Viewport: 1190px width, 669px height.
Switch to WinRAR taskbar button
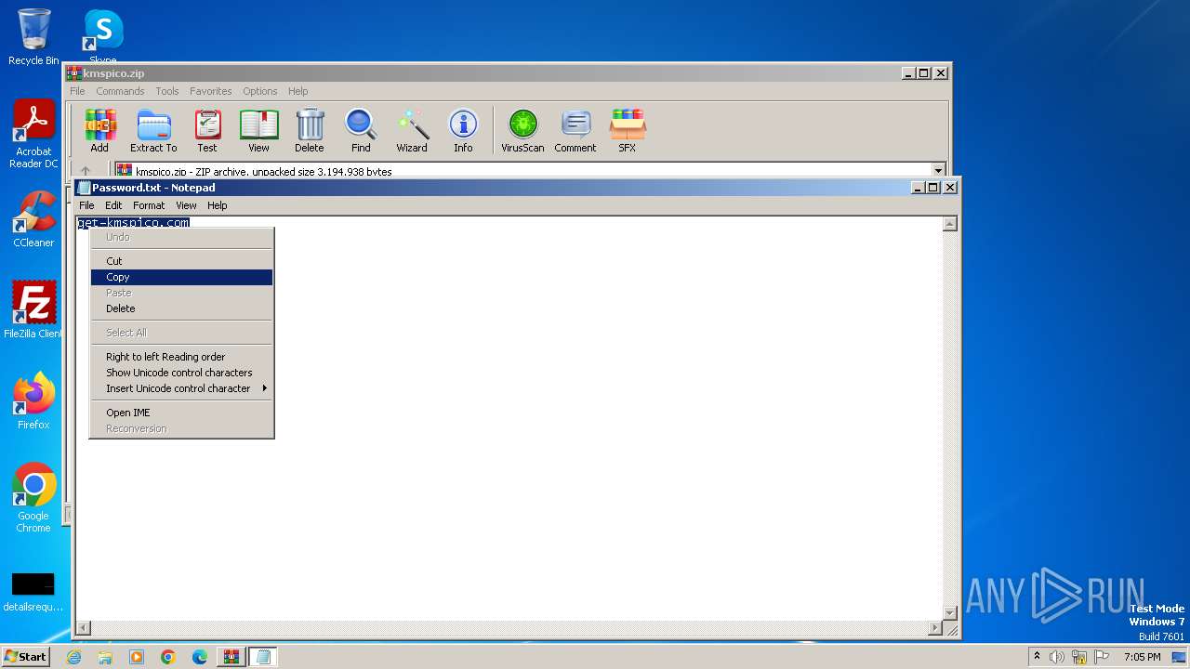pyautogui.click(x=231, y=657)
